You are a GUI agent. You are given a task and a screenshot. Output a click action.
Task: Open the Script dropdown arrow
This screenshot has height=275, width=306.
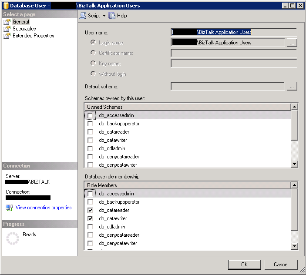(104, 16)
